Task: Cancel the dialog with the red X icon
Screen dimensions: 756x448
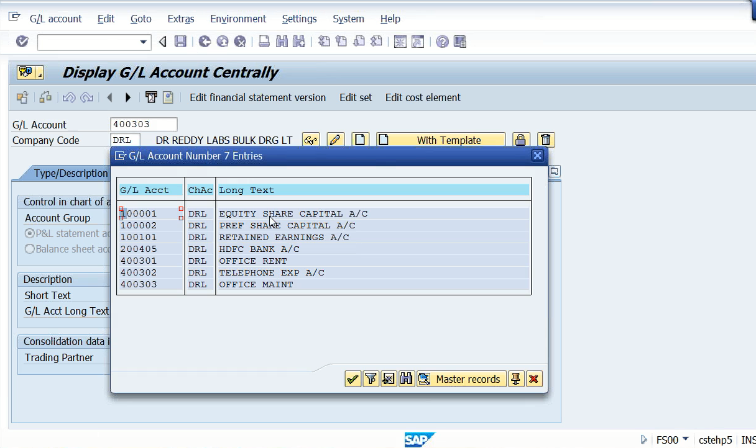Action: 534,379
